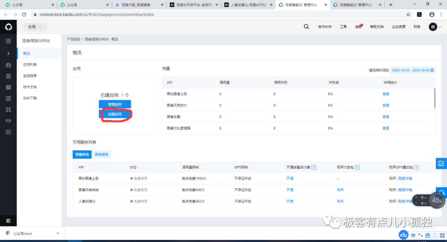Image resolution: width=447 pixels, height=242 pixels.
Task: Open the product grid icon in dark sidebar
Action: (8, 41)
